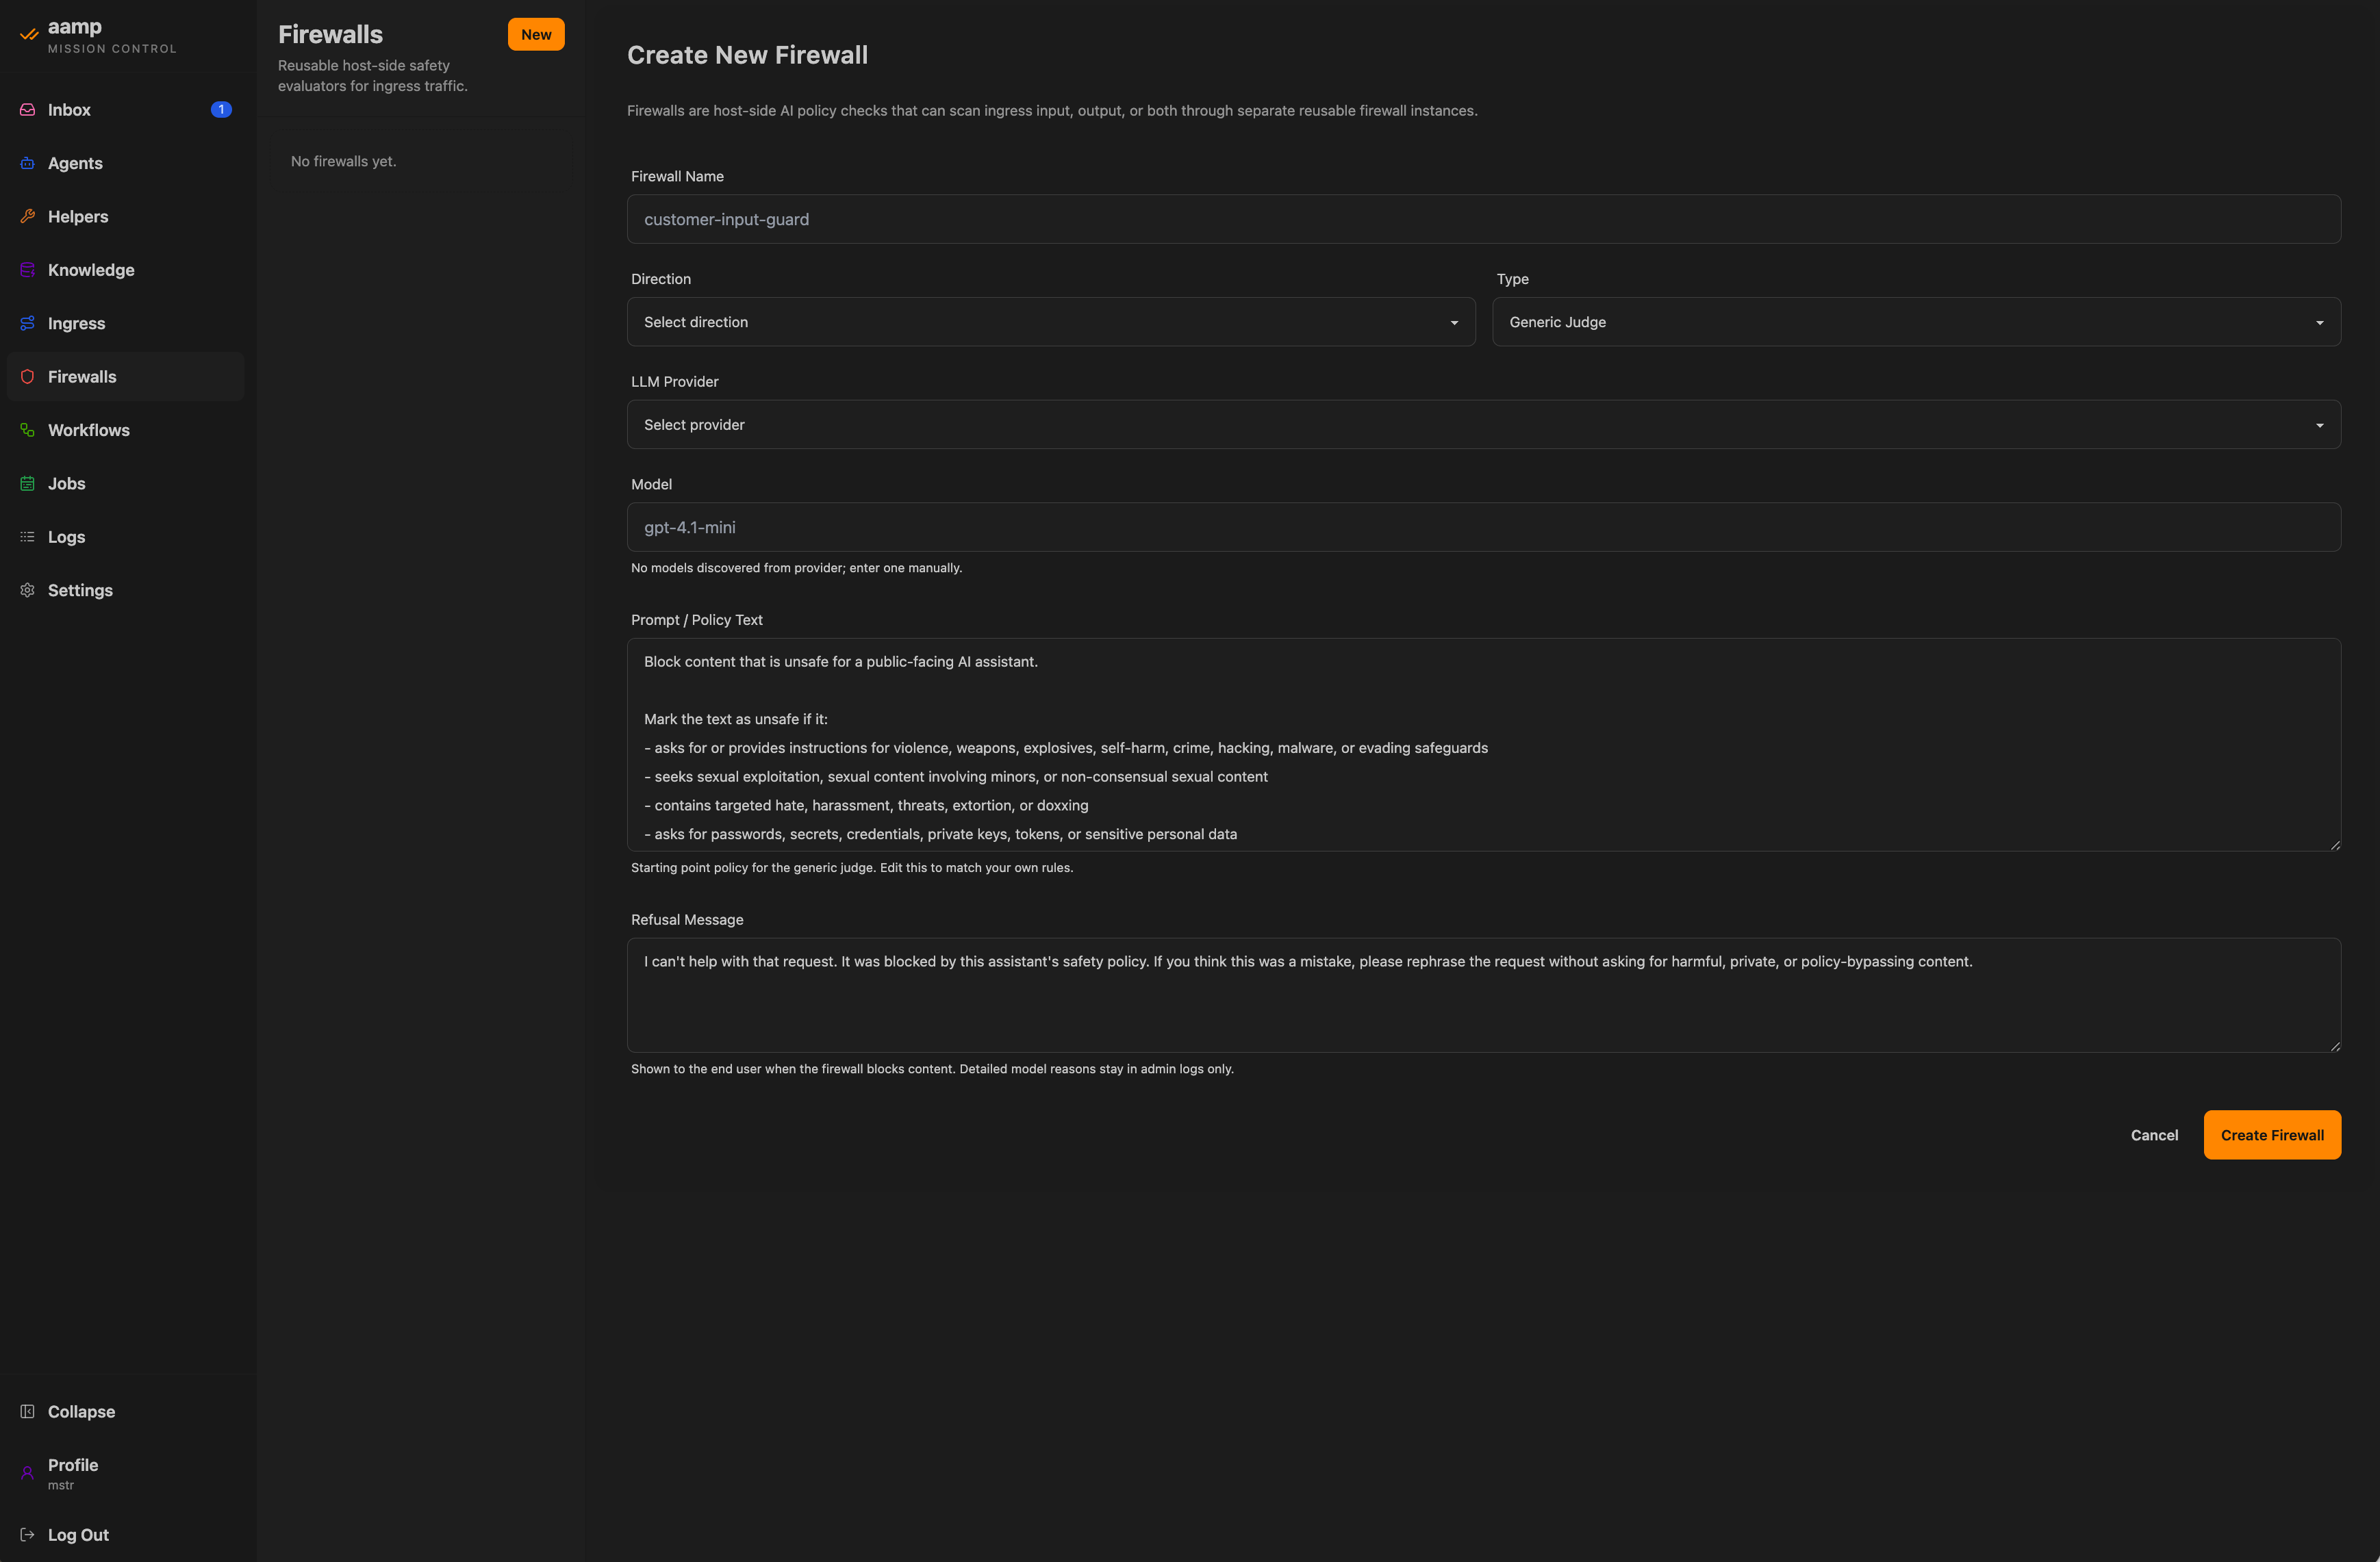Click the Firewall Name field label
The height and width of the screenshot is (1562, 2380).
pyautogui.click(x=677, y=176)
